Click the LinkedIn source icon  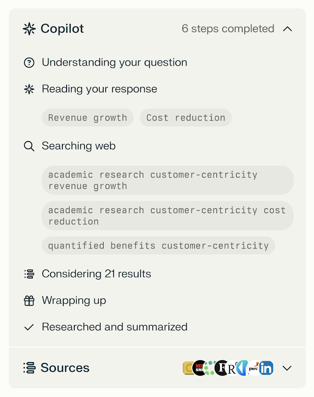coord(266,368)
